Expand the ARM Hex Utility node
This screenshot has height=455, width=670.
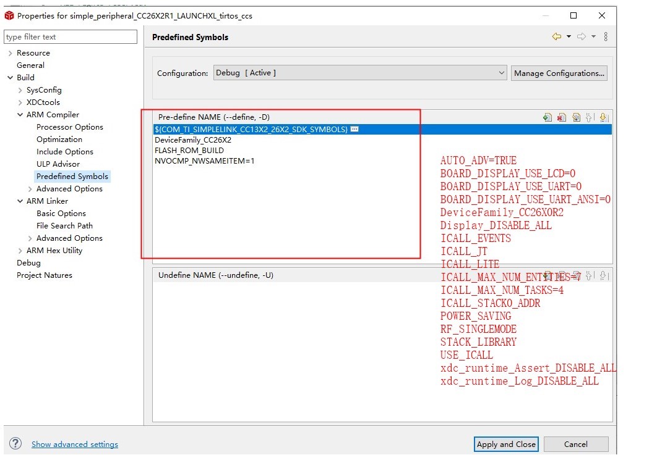20,251
